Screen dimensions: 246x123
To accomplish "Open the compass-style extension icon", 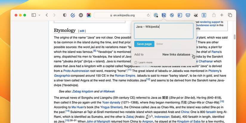I will [x=172, y=15].
